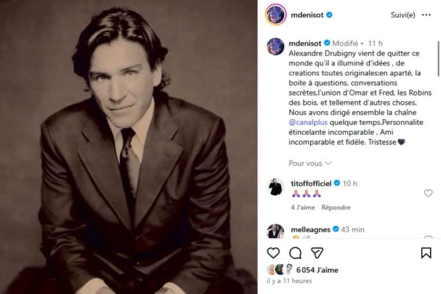Open titoffofficiel's profile picture
The width and height of the screenshot is (441, 294).
[275, 186]
